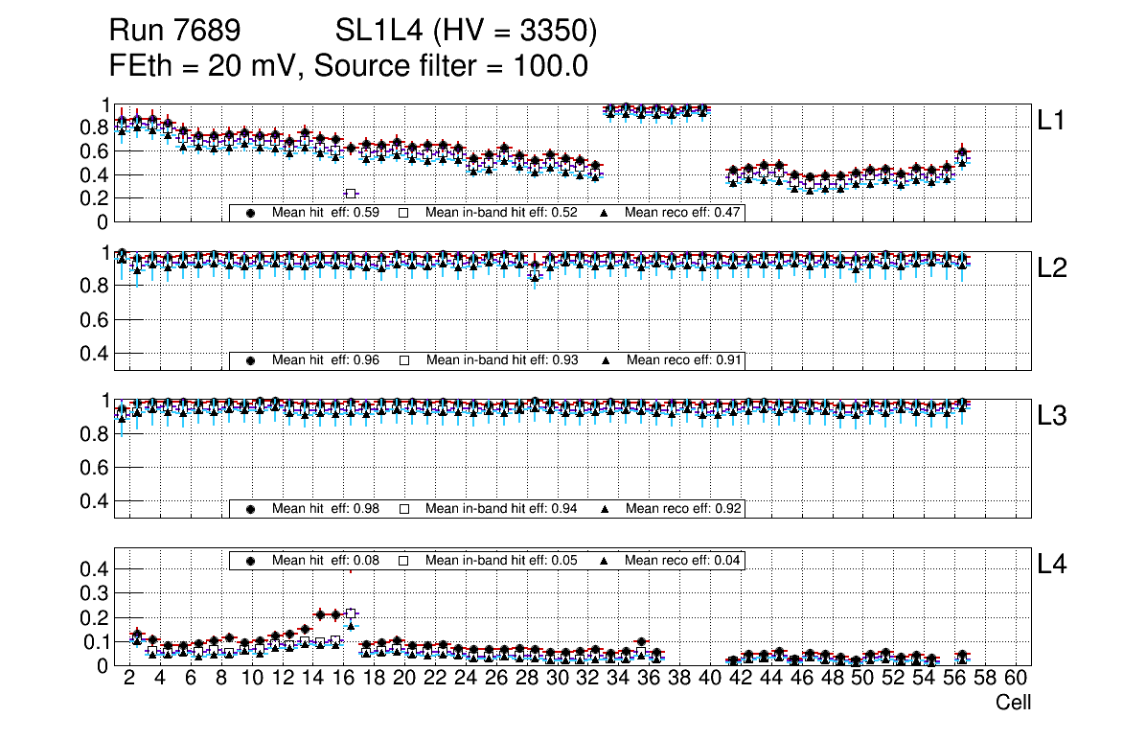This screenshot has width=1146, height=740.
Task: Click the 'Cell' x-axis title
Action: click(x=1013, y=703)
